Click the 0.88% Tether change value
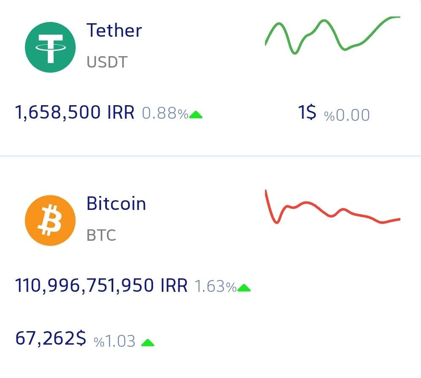Image resolution: width=421 pixels, height=378 pixels. 165,114
